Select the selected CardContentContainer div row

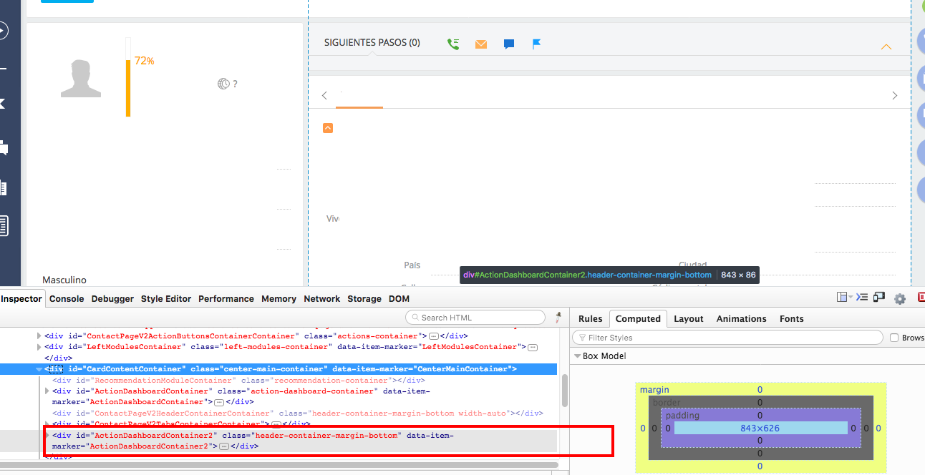point(279,369)
